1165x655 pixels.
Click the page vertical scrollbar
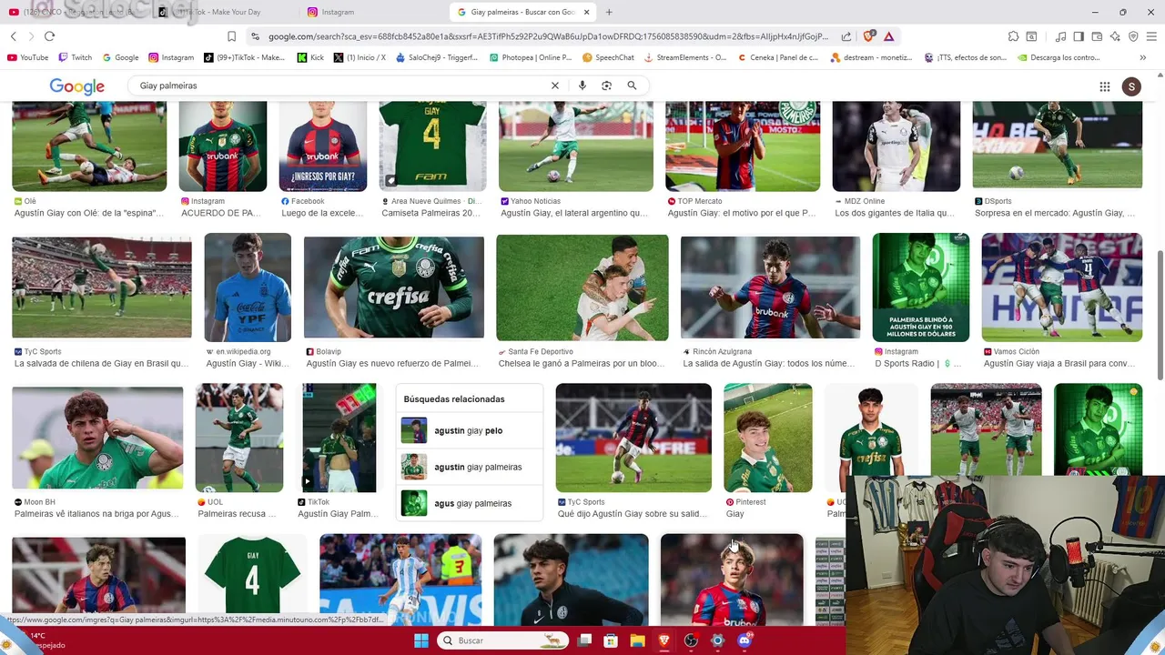(x=1160, y=316)
